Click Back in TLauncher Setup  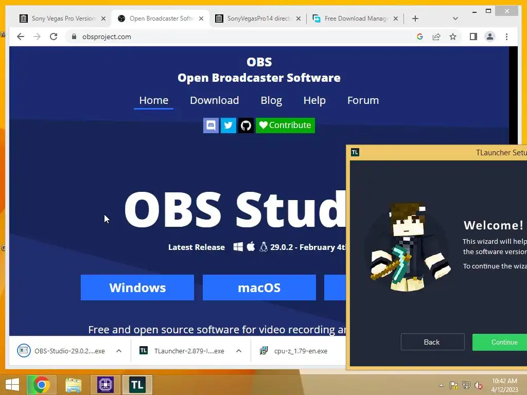tap(432, 342)
